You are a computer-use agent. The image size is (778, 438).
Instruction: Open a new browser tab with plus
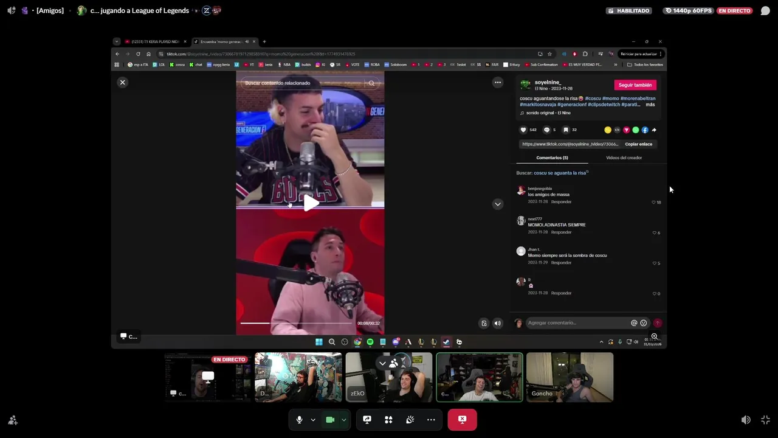click(x=264, y=41)
